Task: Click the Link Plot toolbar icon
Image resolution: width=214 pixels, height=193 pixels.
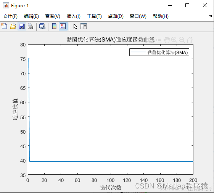Action: [42, 26]
